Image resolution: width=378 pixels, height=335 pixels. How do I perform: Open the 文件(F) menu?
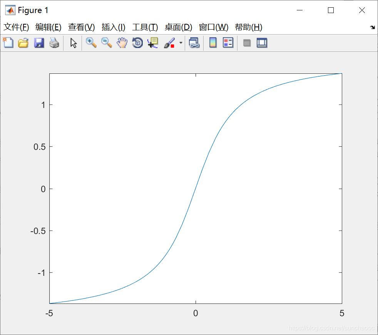16,27
